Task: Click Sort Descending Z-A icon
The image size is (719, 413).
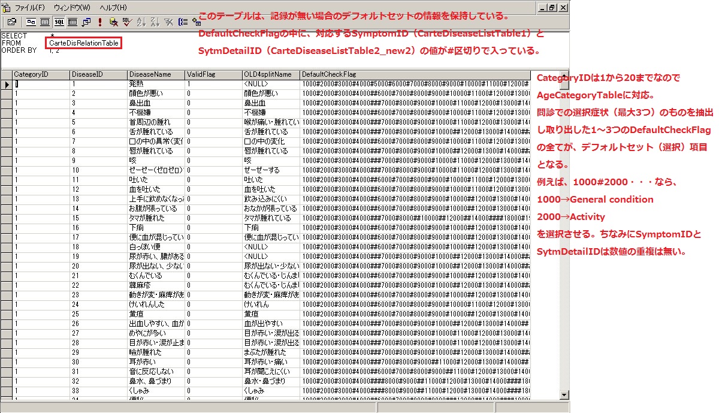Action: click(155, 22)
